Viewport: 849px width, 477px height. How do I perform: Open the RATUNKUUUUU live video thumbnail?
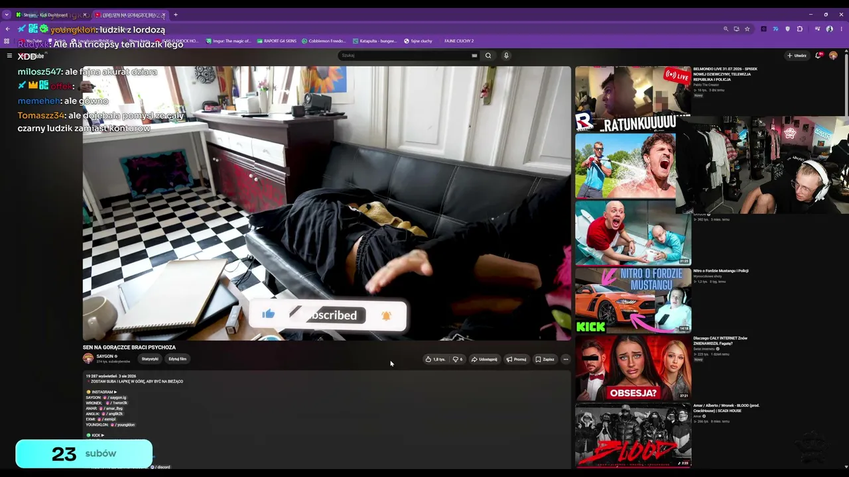[x=633, y=98]
